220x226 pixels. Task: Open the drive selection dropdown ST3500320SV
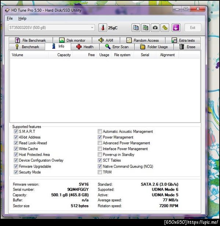pos(51,27)
